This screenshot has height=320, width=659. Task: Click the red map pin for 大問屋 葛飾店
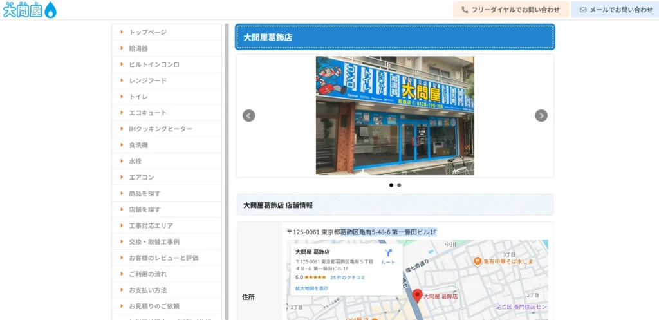(x=417, y=296)
